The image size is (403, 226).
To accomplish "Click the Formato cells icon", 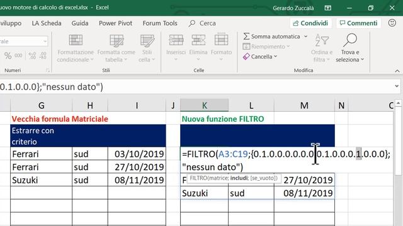I will click(221, 40).
